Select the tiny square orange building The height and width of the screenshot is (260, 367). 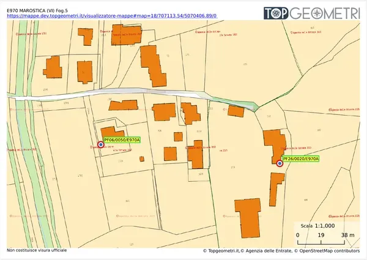[x=142, y=159]
